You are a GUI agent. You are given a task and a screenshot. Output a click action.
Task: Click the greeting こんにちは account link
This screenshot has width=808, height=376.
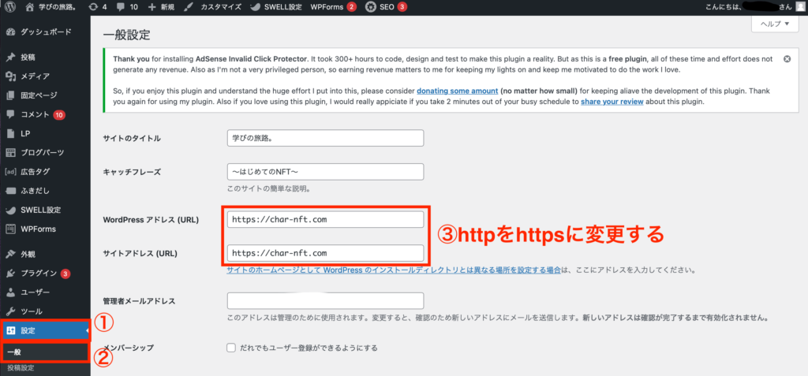(754, 7)
